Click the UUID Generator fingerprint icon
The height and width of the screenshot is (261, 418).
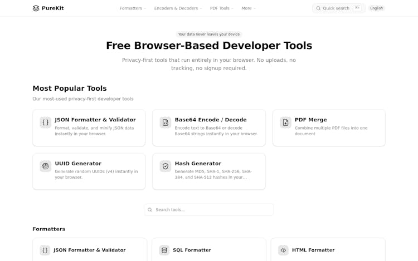[46, 166]
